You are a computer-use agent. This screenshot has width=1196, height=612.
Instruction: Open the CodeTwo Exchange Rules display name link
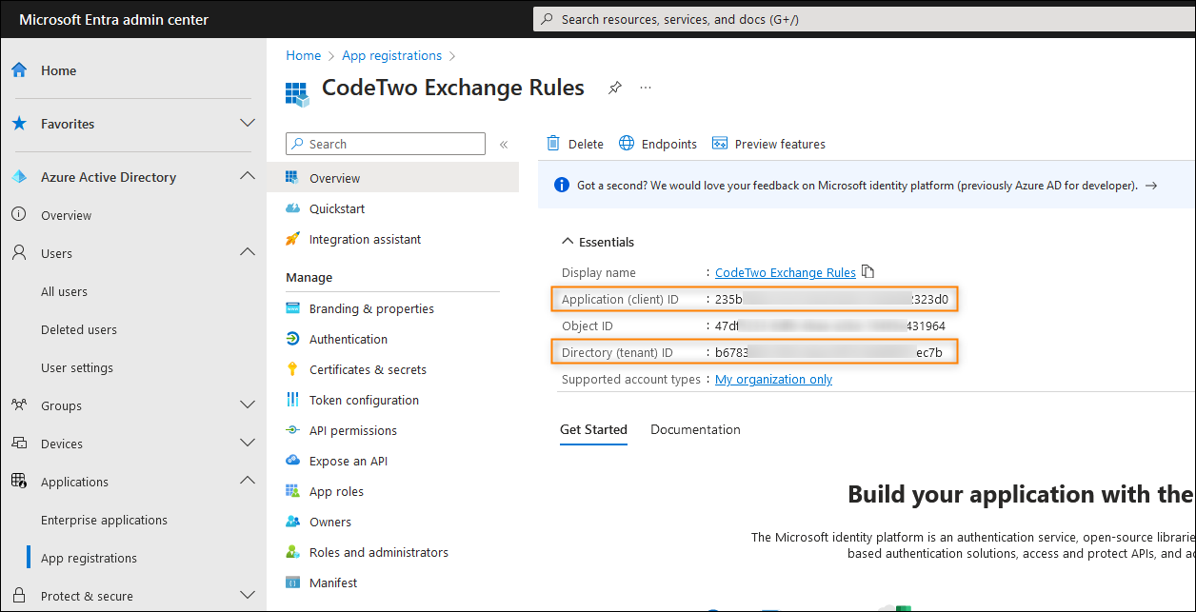(x=786, y=272)
